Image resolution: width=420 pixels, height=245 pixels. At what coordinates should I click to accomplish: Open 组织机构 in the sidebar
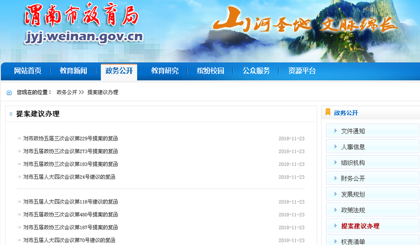[372, 163]
